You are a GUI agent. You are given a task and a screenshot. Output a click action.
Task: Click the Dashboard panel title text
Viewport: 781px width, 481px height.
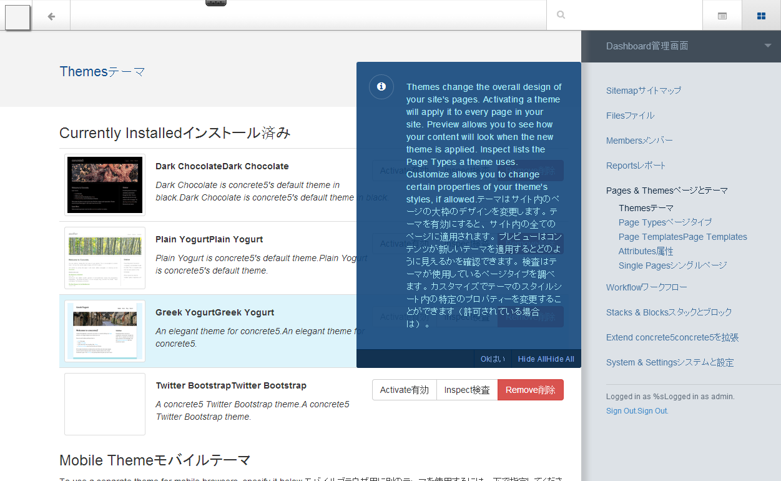point(647,46)
